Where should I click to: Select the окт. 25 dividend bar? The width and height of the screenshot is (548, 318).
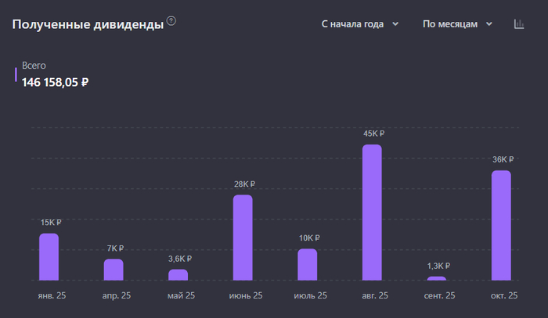point(501,225)
